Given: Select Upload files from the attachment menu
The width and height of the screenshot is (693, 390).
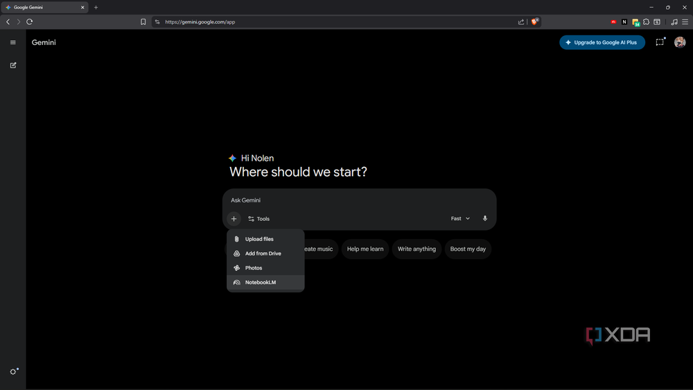Looking at the screenshot, I should [x=265, y=239].
